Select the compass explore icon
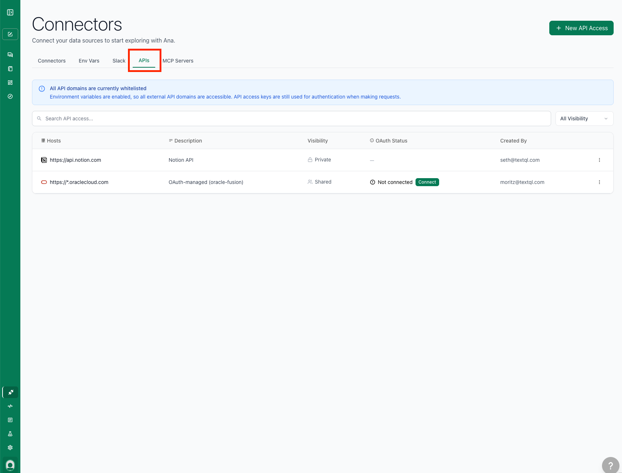 coord(10,96)
